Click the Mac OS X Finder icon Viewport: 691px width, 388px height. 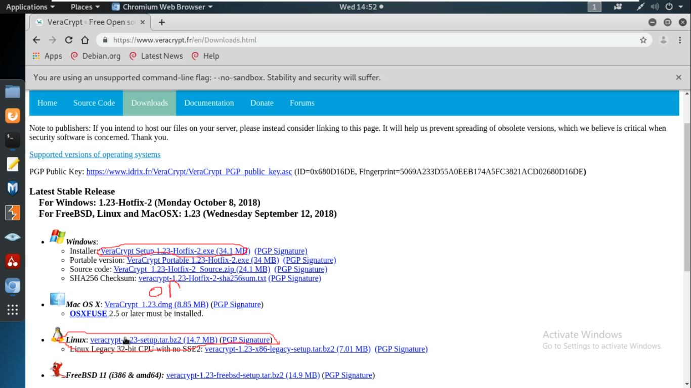pyautogui.click(x=57, y=300)
